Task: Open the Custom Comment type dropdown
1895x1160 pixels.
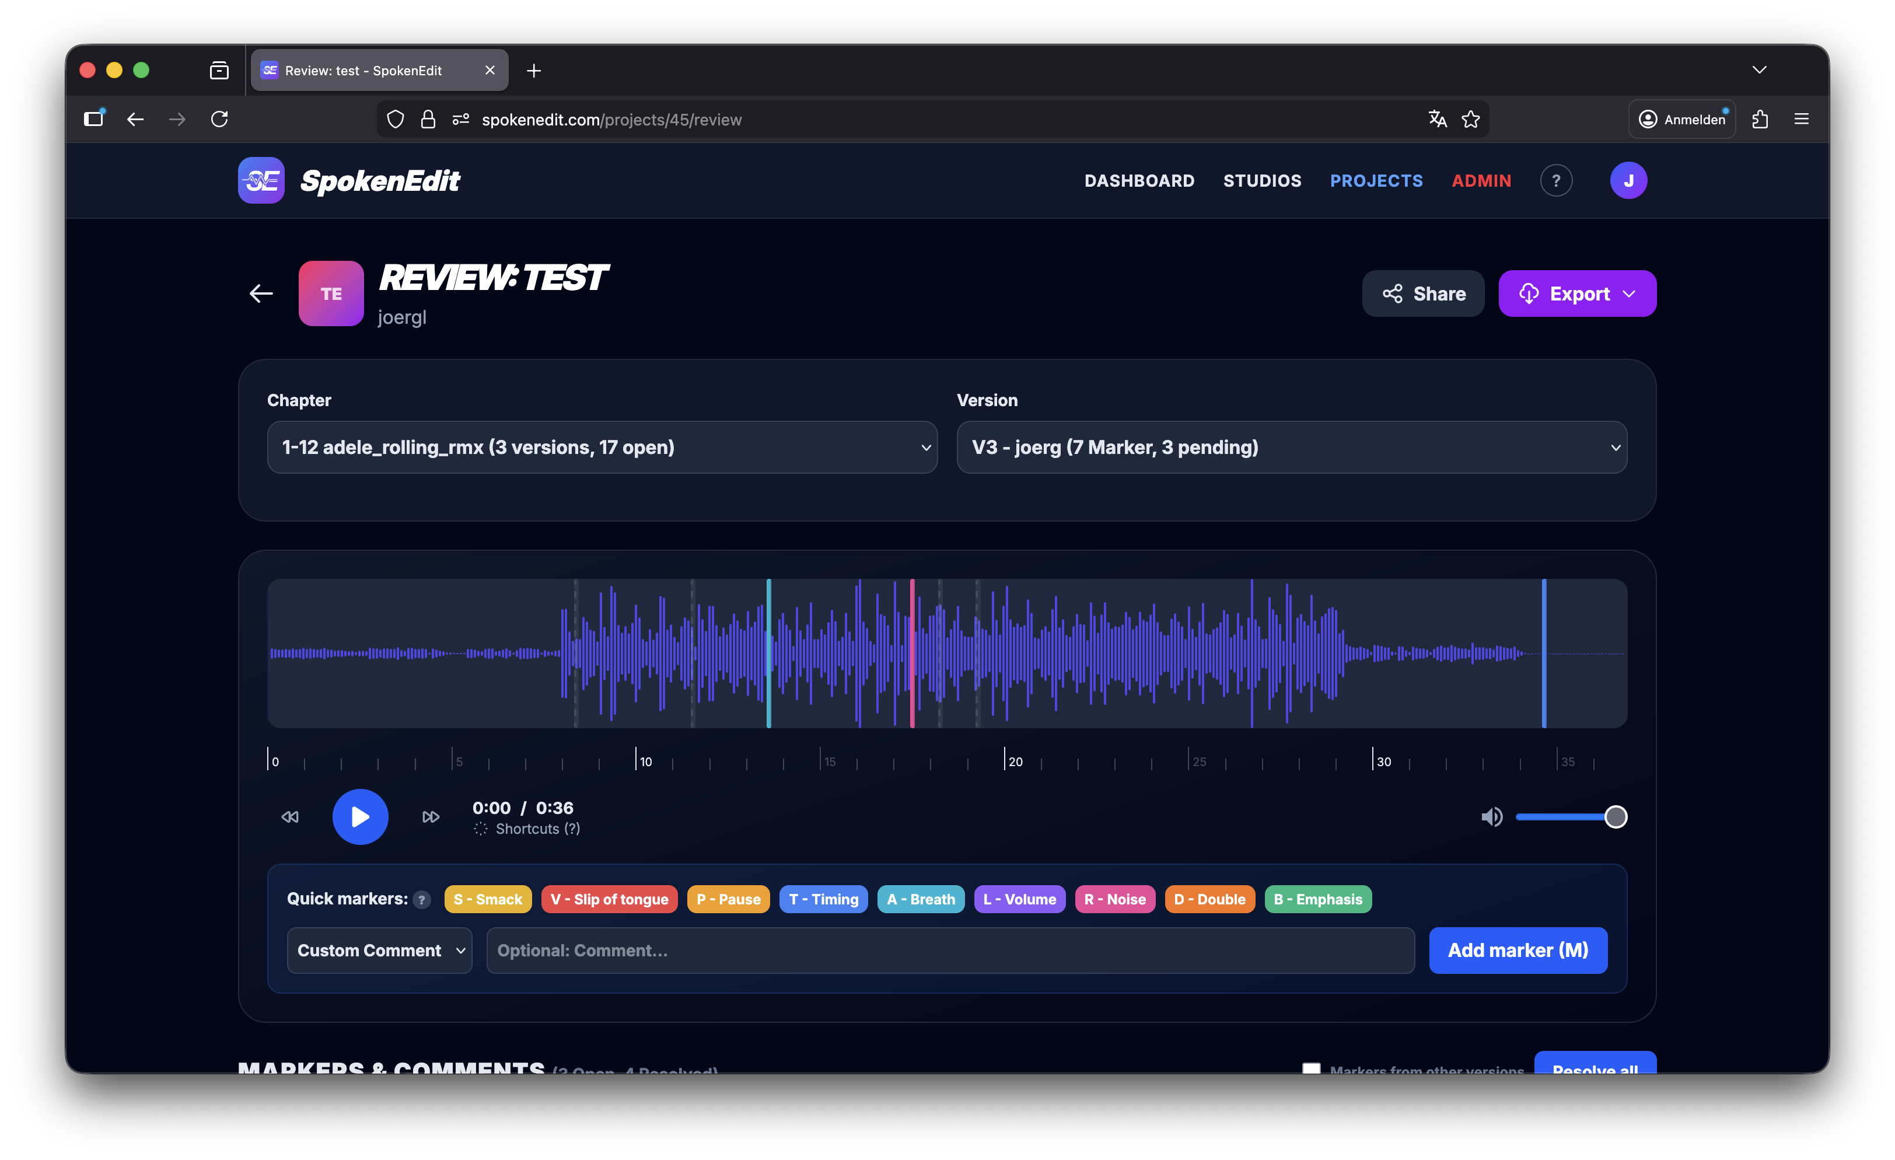Action: pos(379,950)
